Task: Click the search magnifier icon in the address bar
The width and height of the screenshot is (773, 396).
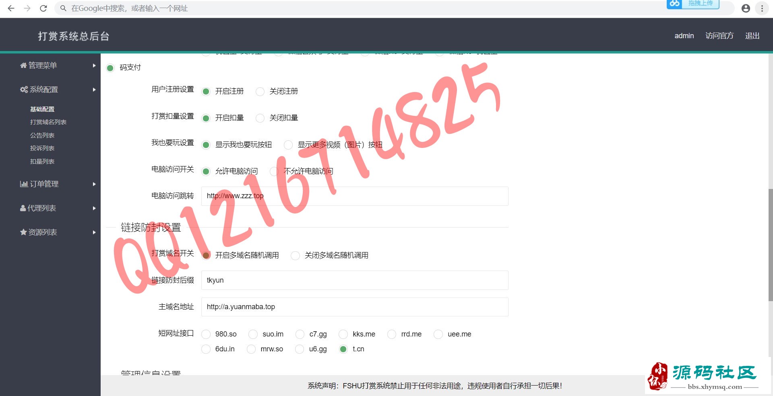Action: (x=63, y=8)
